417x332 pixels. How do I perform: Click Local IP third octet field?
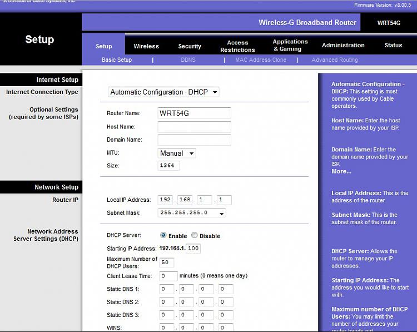(x=205, y=200)
